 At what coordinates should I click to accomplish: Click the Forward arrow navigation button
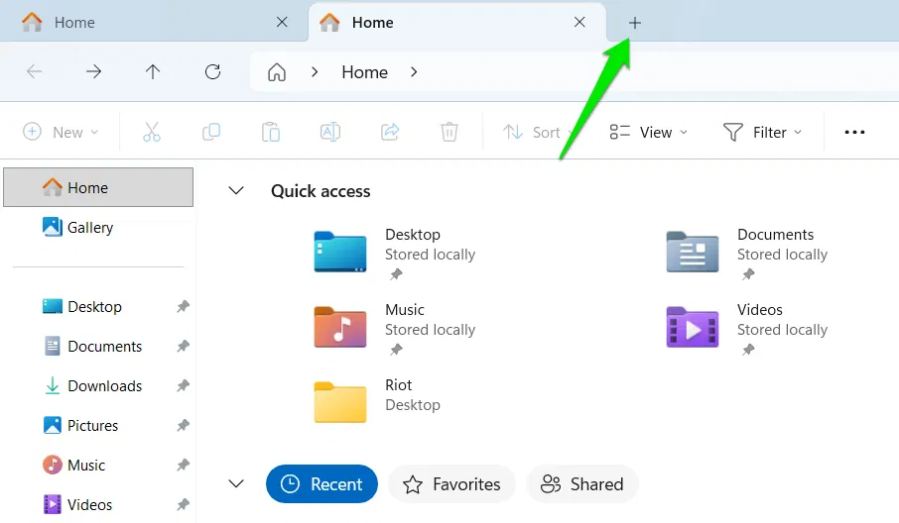93,71
